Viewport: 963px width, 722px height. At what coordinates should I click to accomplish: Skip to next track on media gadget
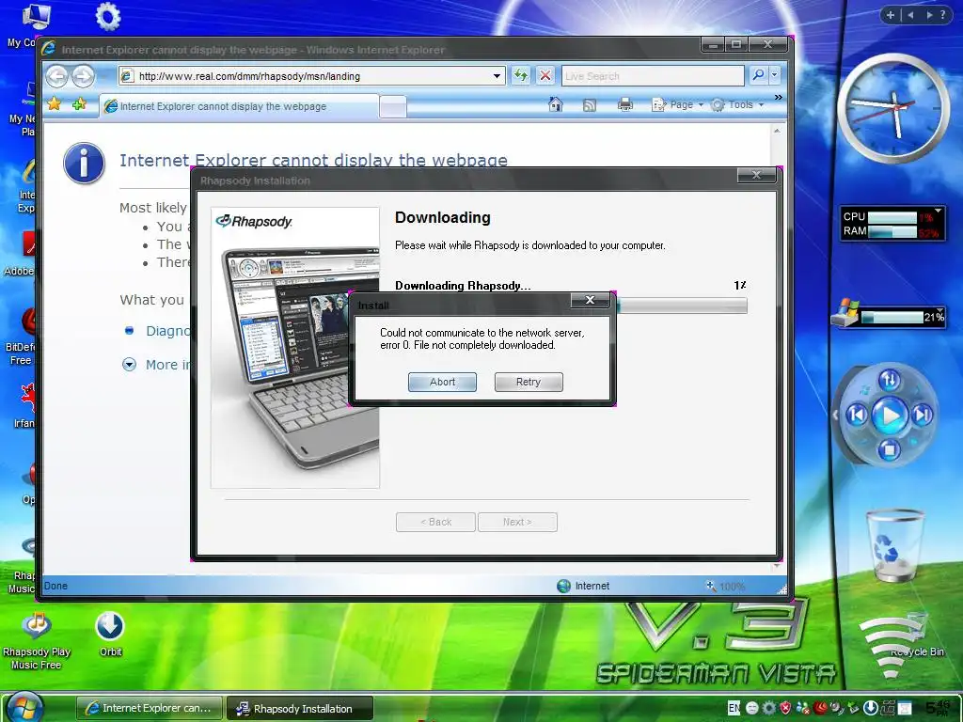[x=922, y=415]
